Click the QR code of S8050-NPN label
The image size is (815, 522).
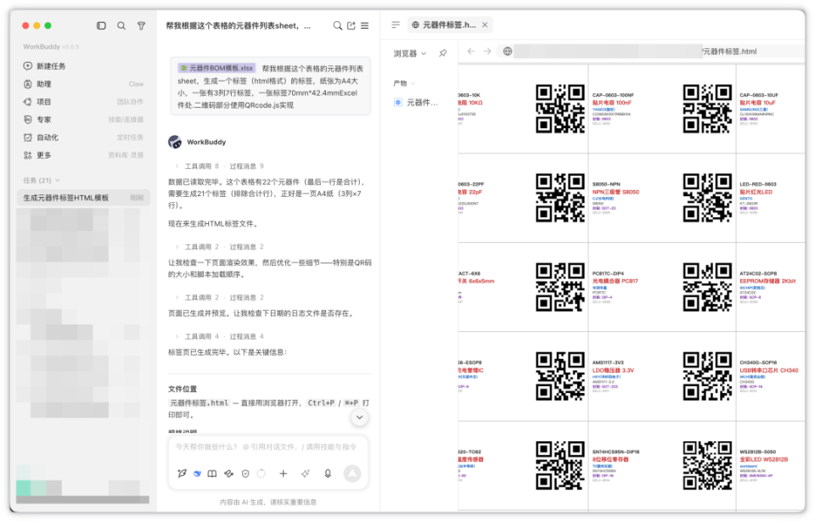coord(707,198)
